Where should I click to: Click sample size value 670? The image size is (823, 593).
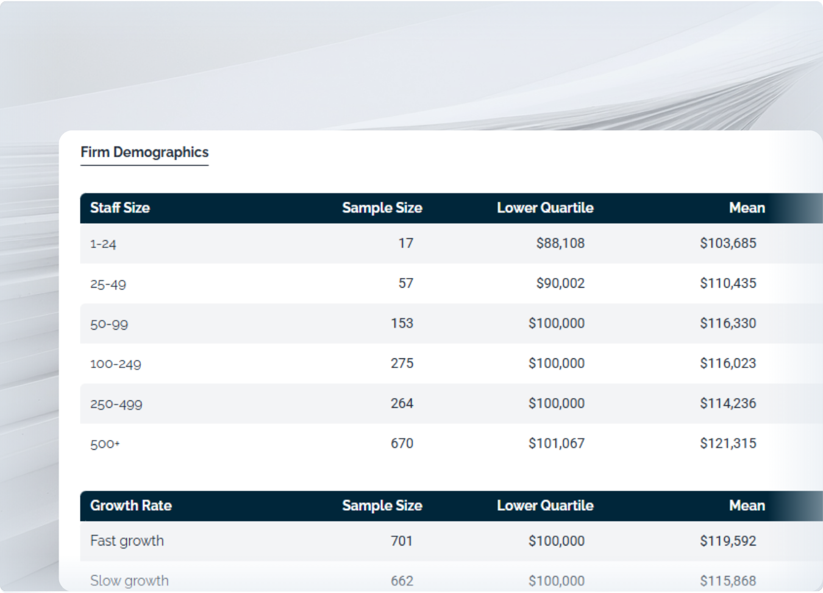402,443
